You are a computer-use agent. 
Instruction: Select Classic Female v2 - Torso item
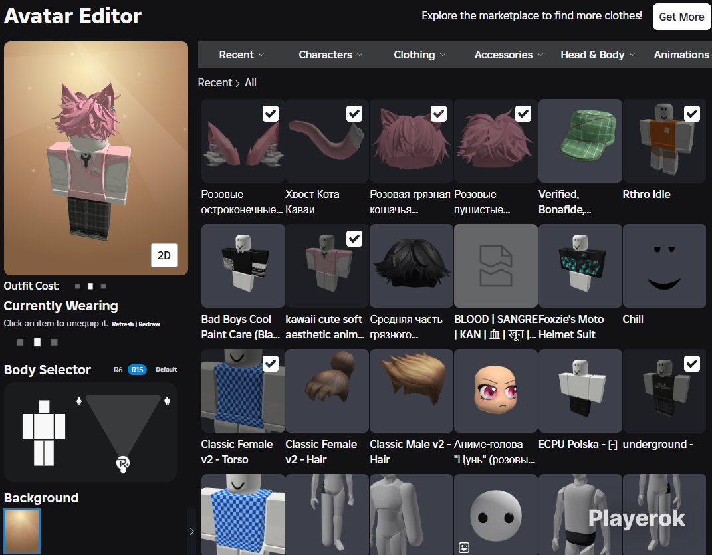[243, 391]
